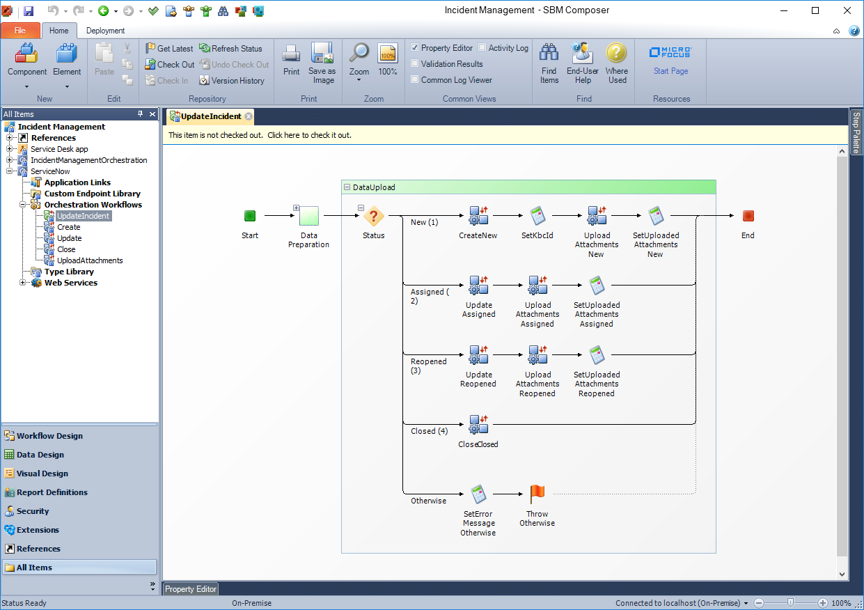Uncheck the Property Editor checkbox

(x=415, y=48)
